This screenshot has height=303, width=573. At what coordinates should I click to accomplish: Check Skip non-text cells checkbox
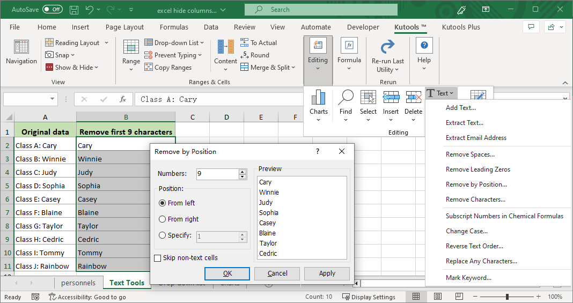coord(158,258)
